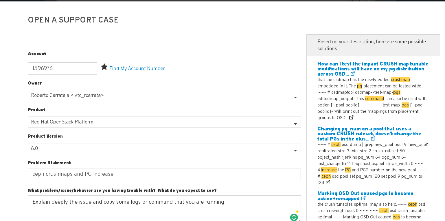Screen dimensions: 445x221
Task: Click the star icon beside Find My Account Number
Action: [104, 67]
